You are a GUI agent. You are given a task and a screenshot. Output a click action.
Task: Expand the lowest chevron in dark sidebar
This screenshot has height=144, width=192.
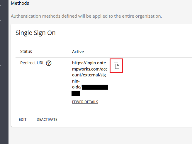[1, 65]
